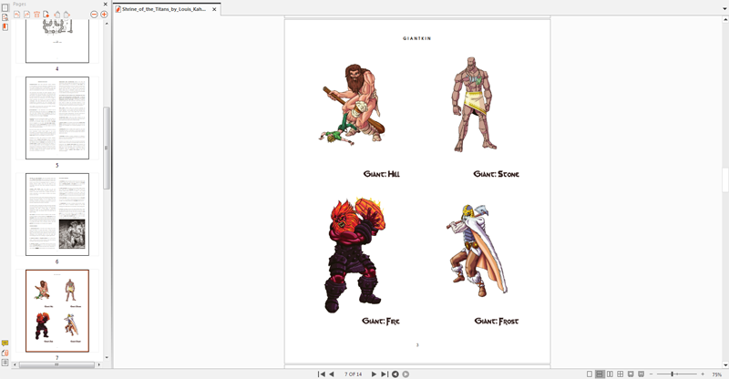Go to the first page
The height and width of the screenshot is (379, 729).
[x=321, y=374]
